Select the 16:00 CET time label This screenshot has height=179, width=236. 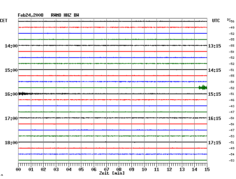coord(11,94)
